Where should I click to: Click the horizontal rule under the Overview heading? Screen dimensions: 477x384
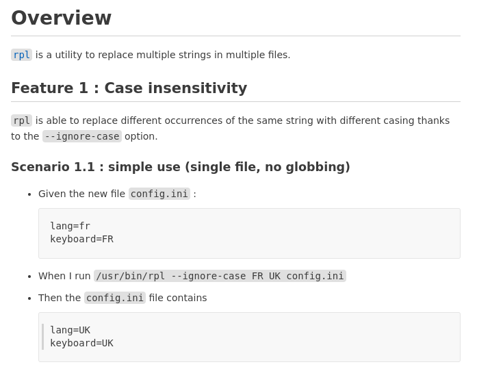235,36
